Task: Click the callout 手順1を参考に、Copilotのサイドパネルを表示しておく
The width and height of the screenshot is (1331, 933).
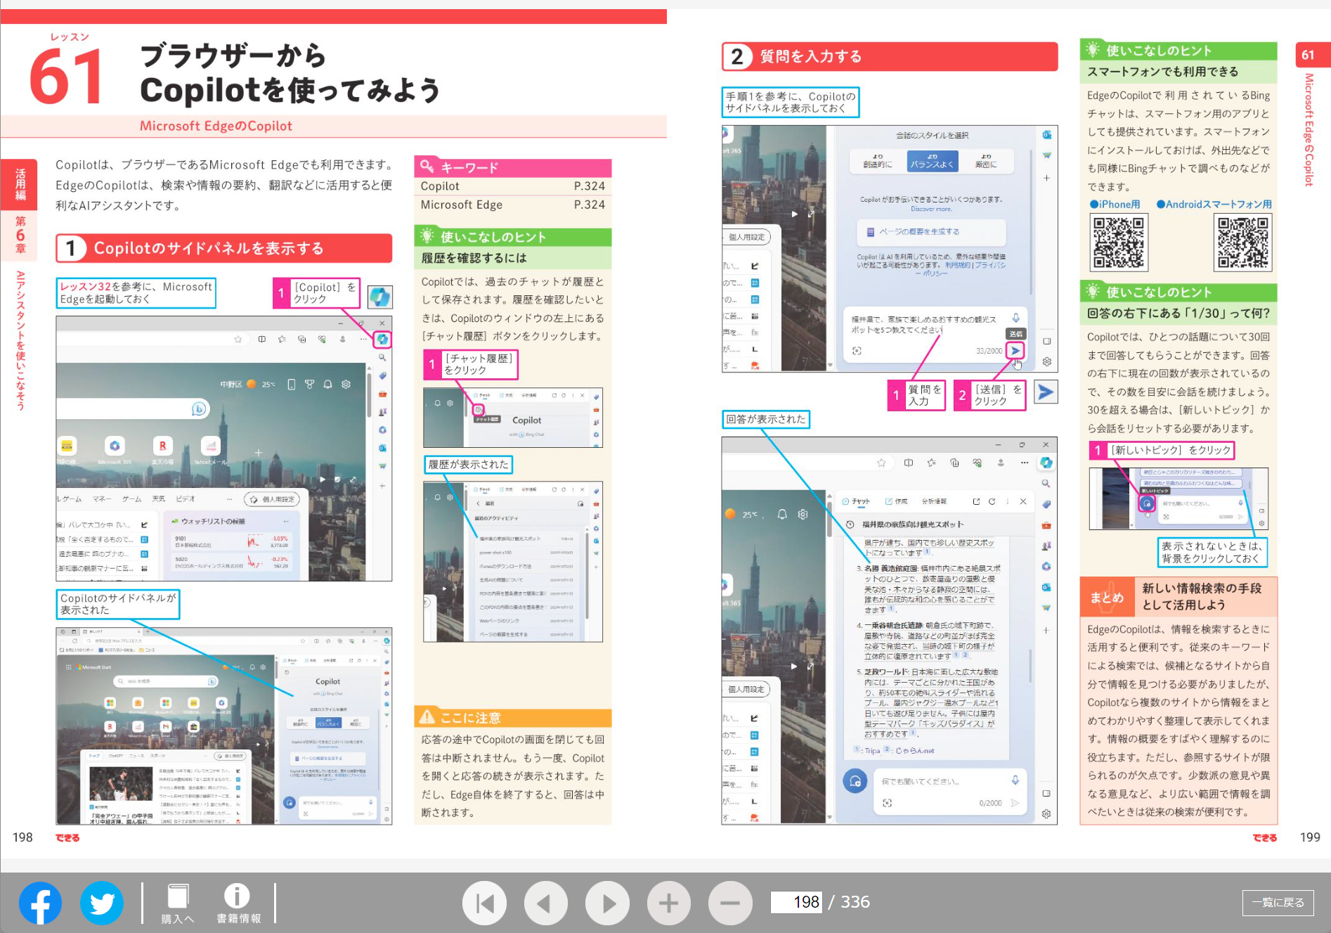Action: 791,103
